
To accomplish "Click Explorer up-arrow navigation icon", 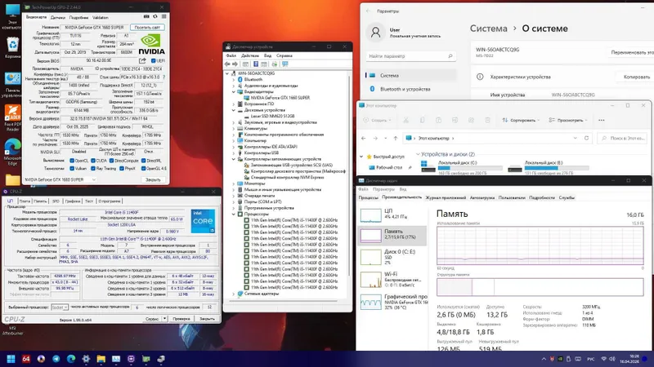I will click(396, 138).
